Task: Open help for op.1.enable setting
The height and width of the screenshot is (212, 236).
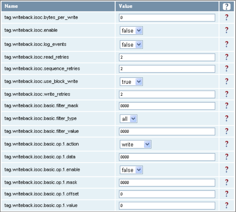Action: tap(227, 170)
